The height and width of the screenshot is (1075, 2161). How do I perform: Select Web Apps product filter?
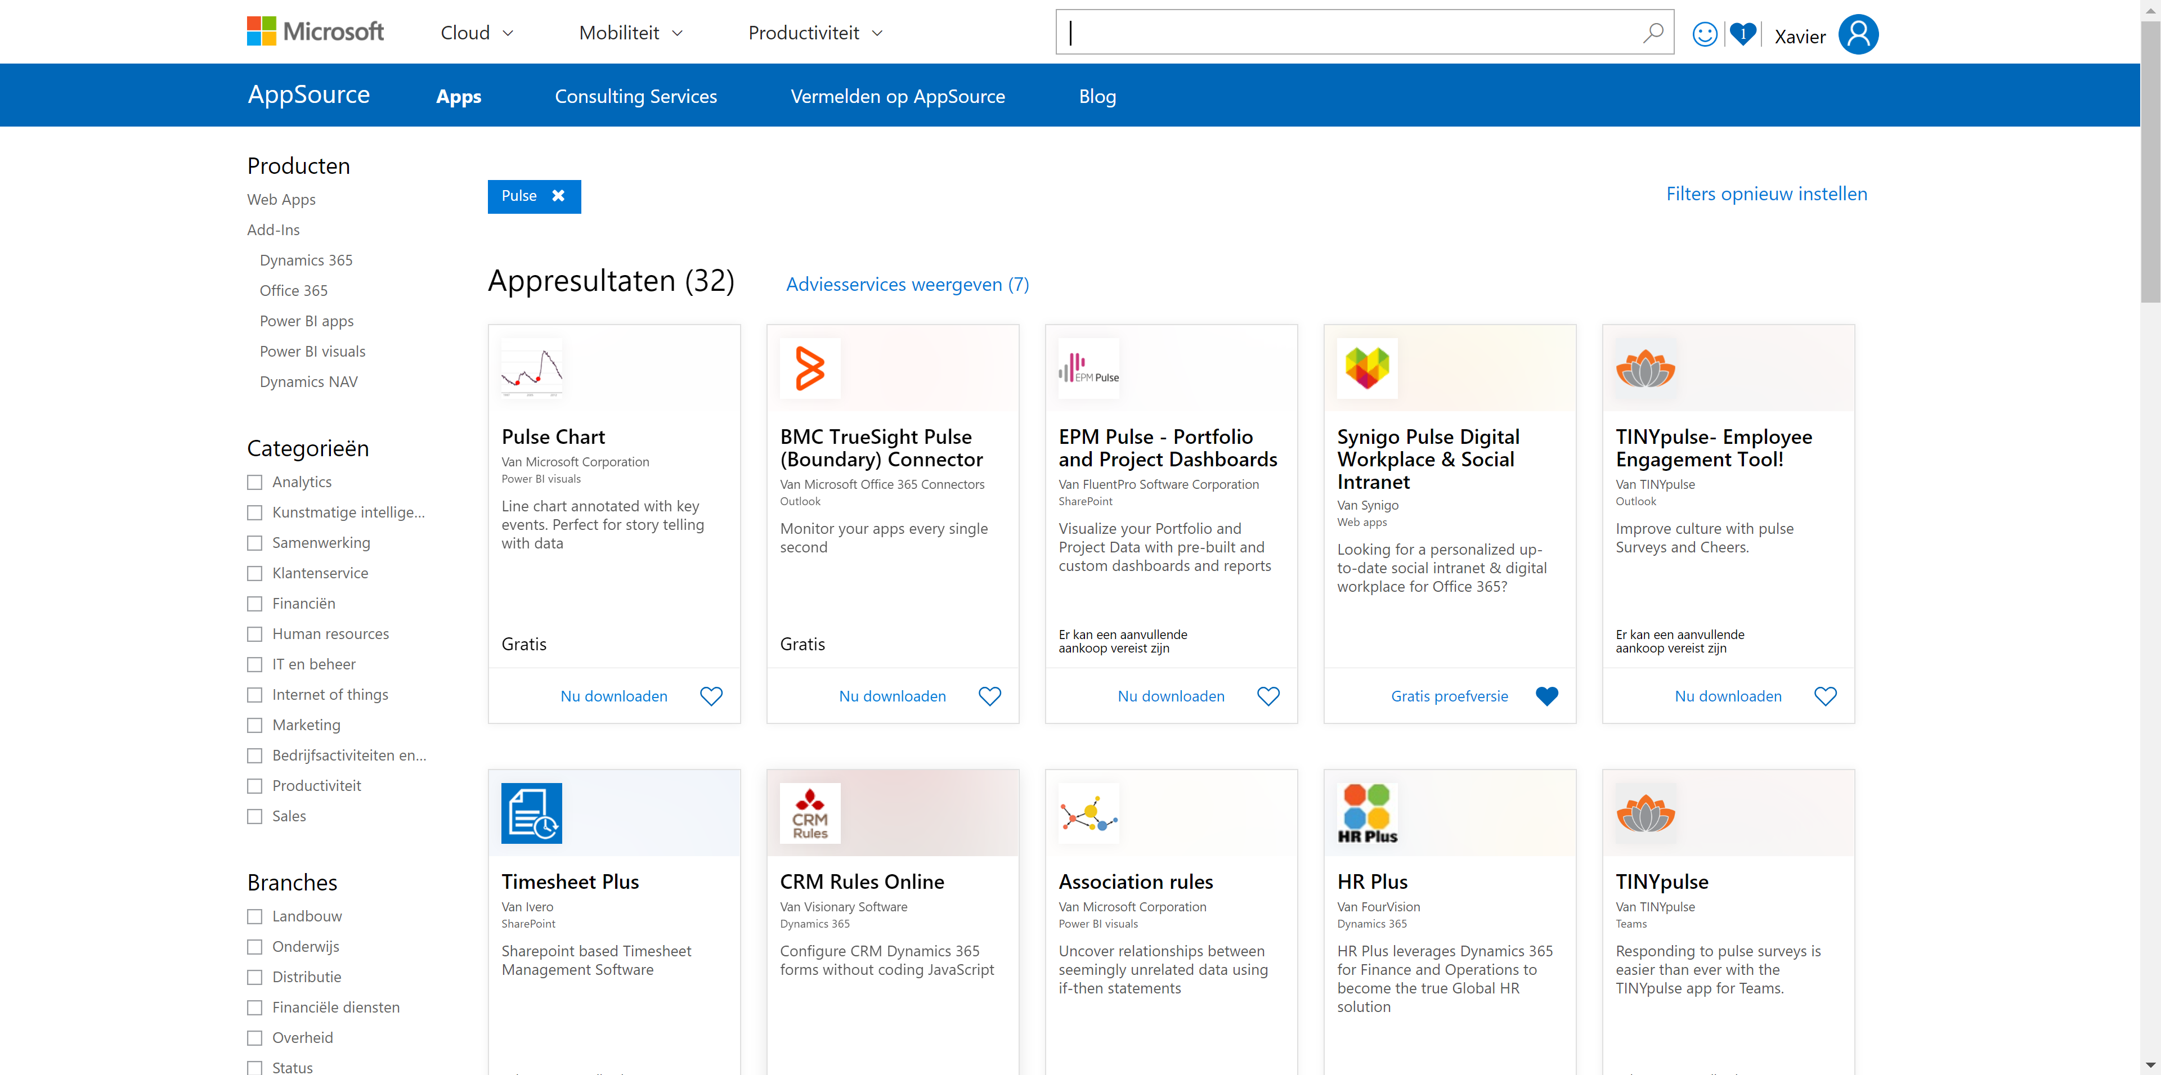coord(281,200)
